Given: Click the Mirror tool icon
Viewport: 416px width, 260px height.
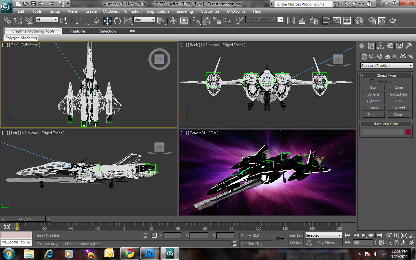Looking at the screenshot, I should [291, 21].
